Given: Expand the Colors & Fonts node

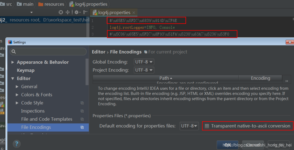Looking at the screenshot, I should click(17, 95).
